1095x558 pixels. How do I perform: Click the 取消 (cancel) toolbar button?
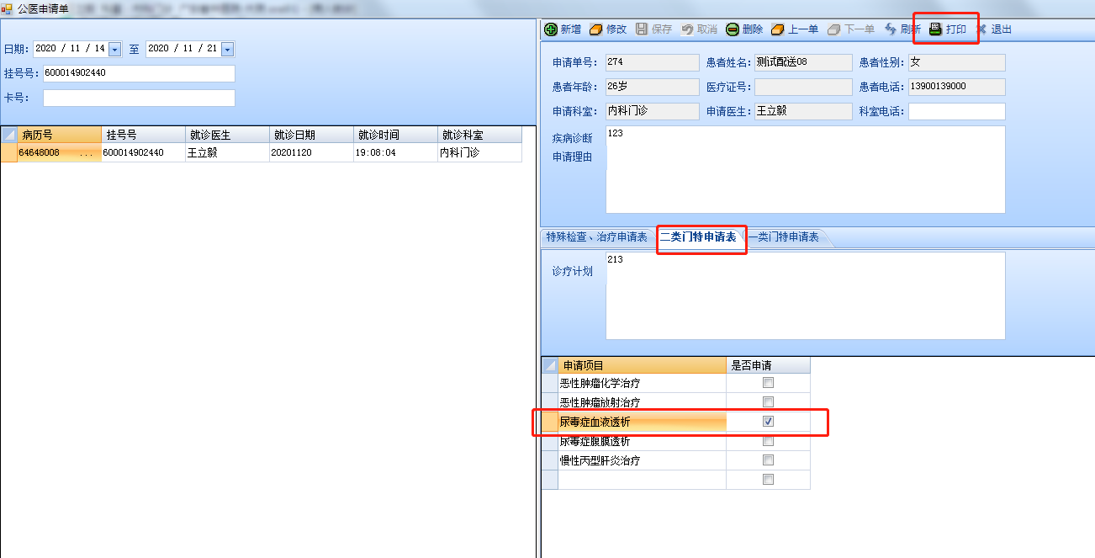pos(699,29)
